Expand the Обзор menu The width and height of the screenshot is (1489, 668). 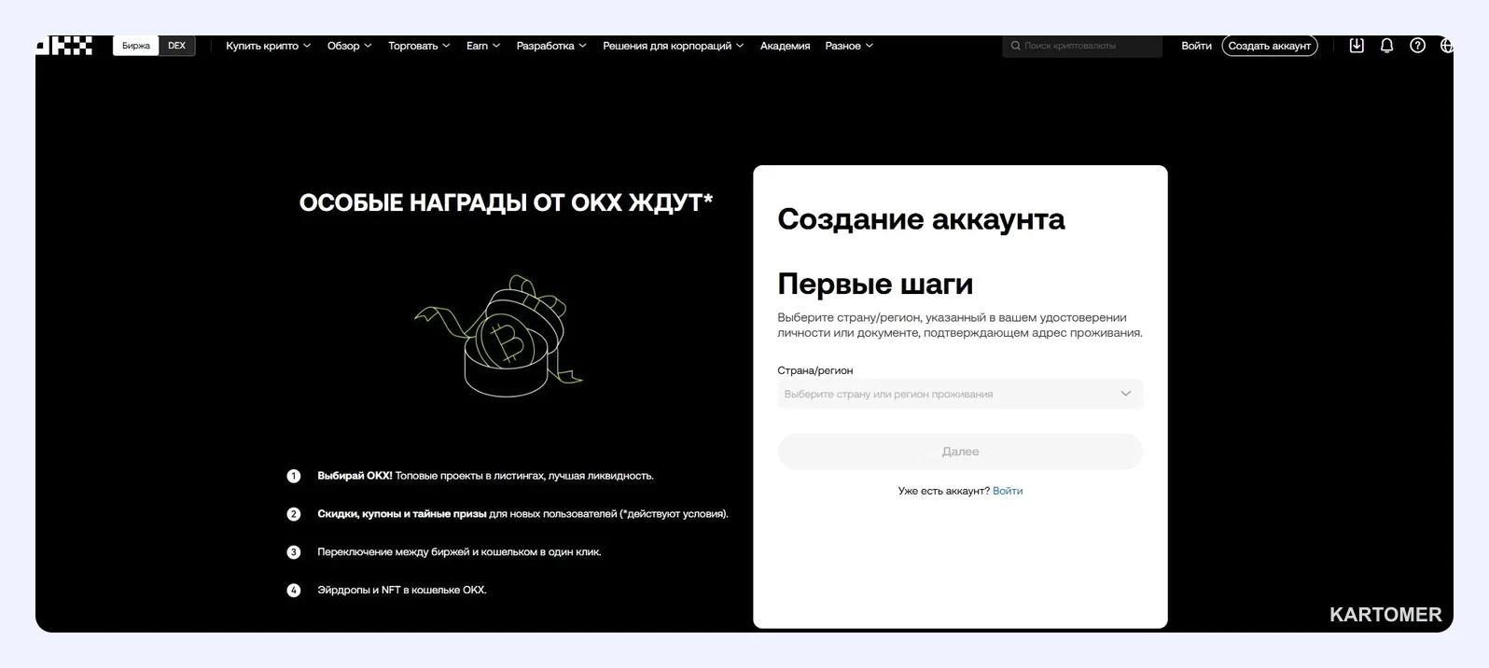[x=349, y=46]
